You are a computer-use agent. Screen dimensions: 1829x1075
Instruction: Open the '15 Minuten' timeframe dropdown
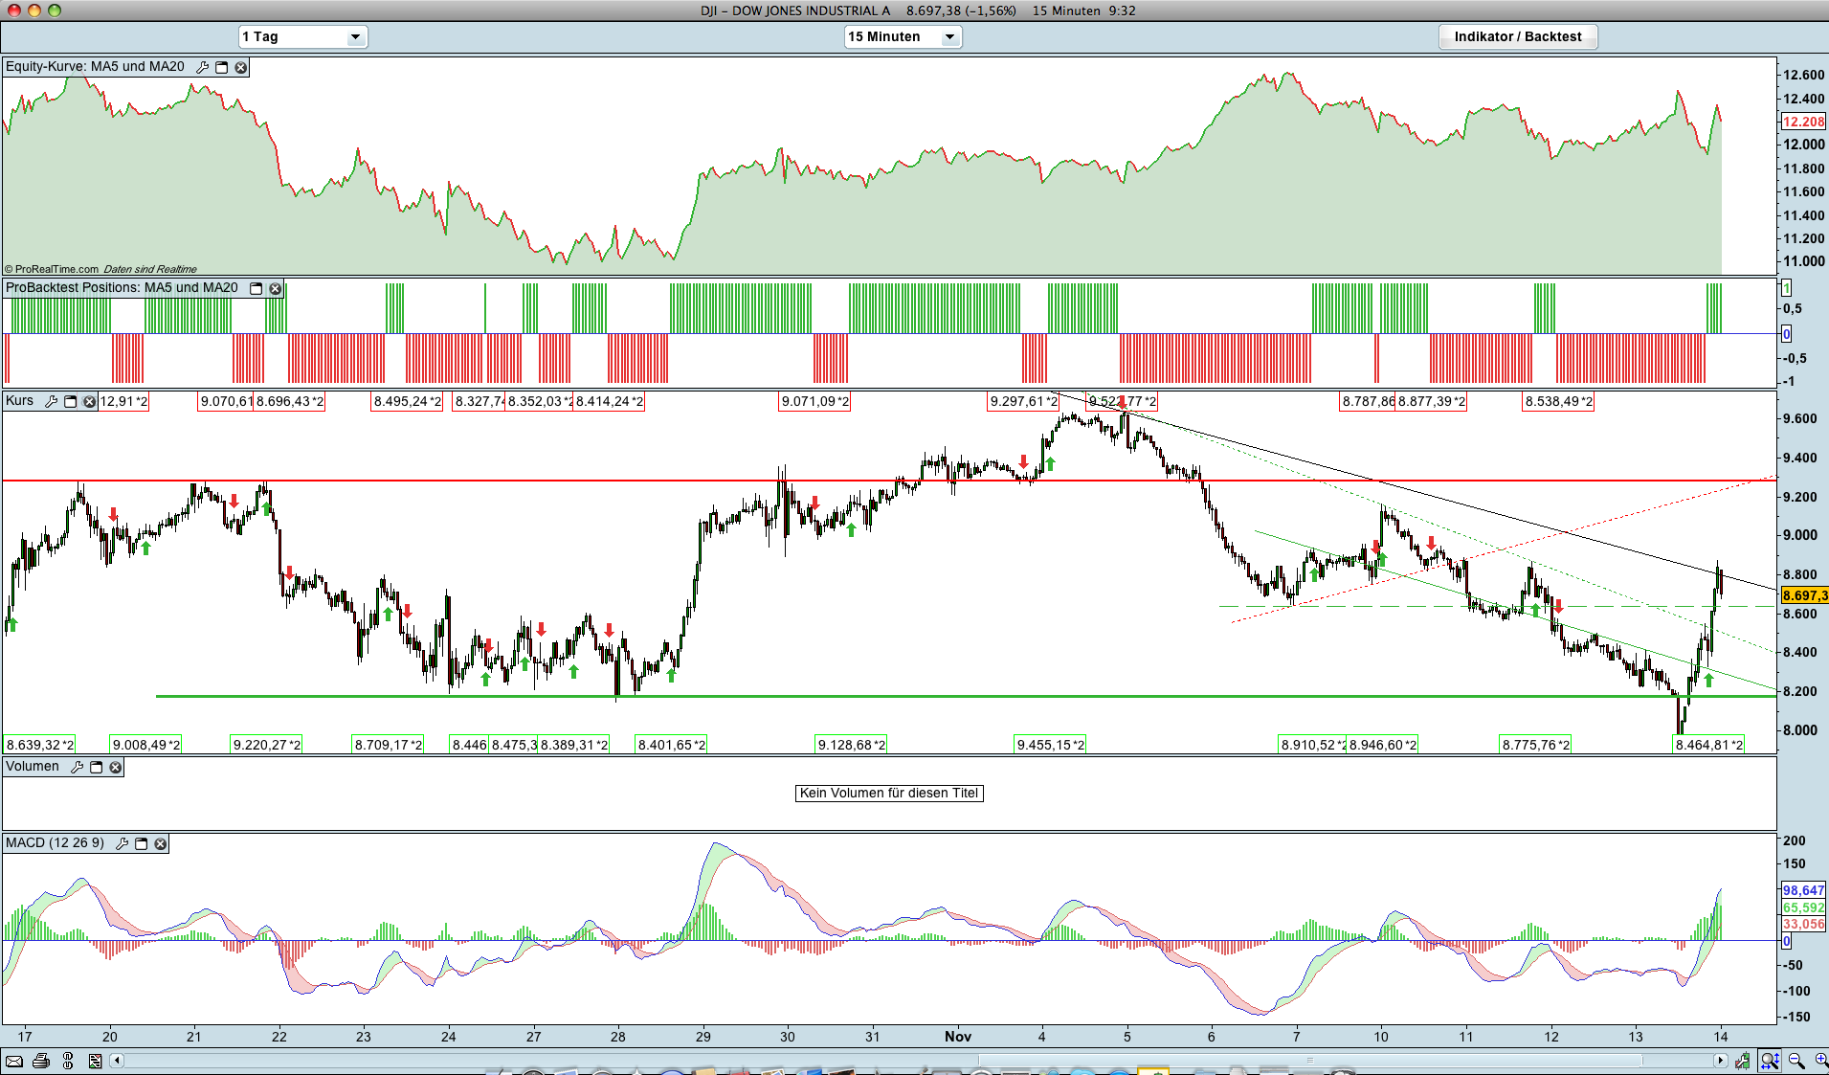pyautogui.click(x=903, y=36)
